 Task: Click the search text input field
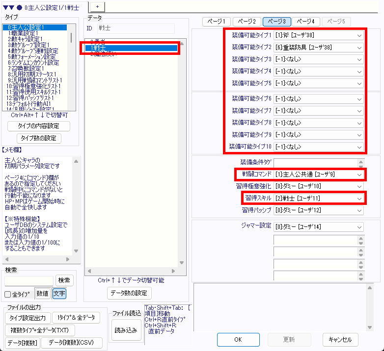(x=28, y=280)
